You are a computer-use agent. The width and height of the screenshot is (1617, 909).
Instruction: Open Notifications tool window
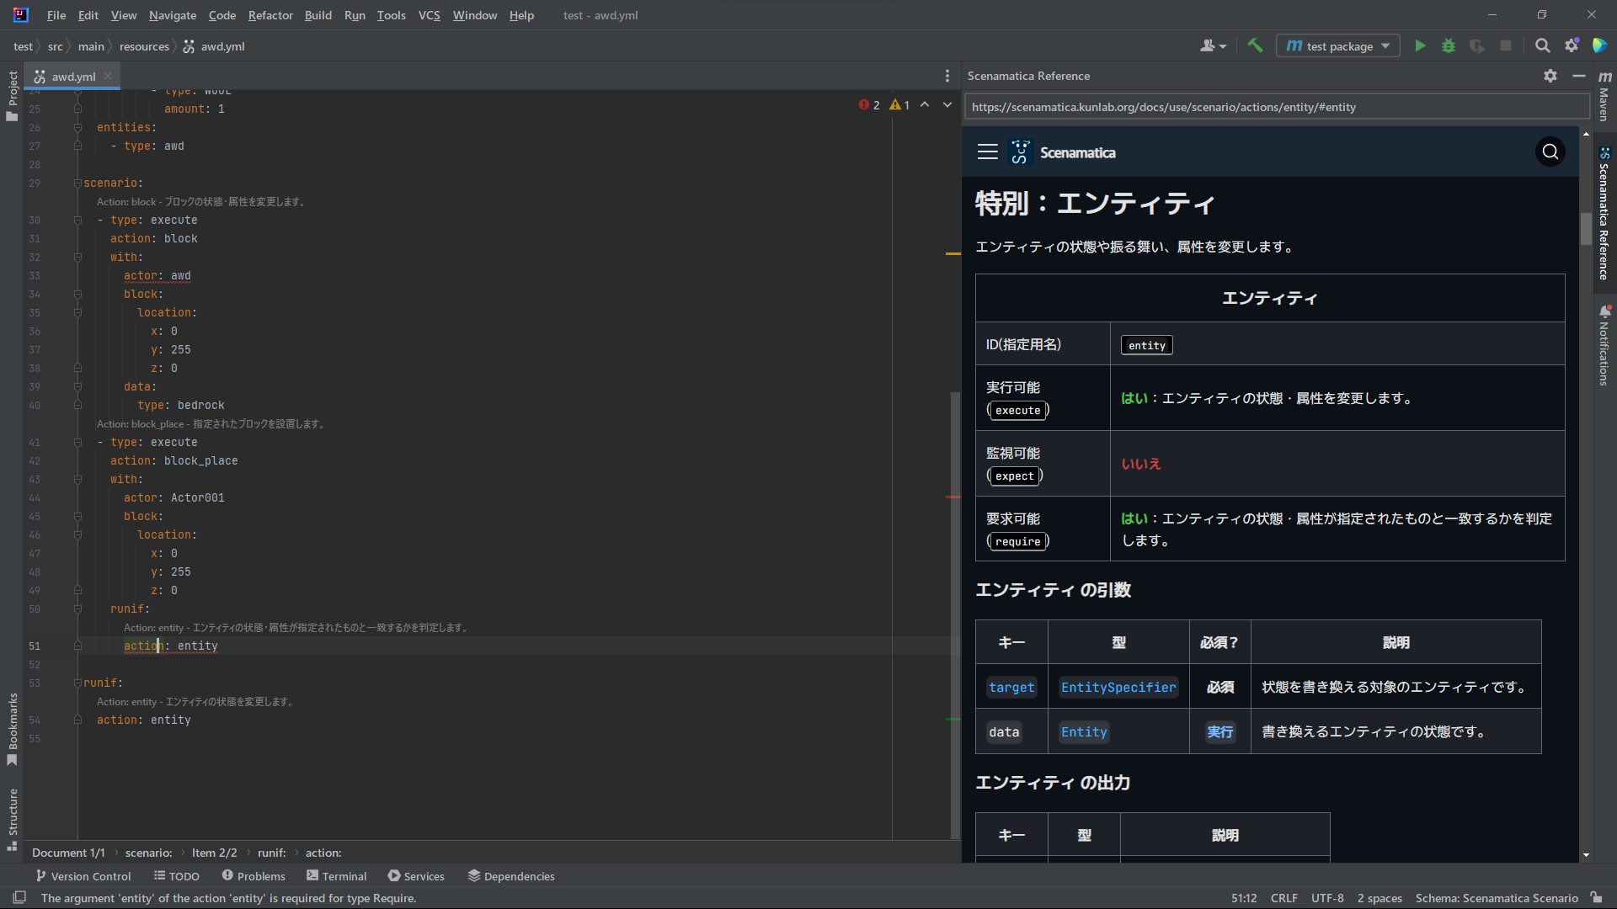(x=1604, y=346)
